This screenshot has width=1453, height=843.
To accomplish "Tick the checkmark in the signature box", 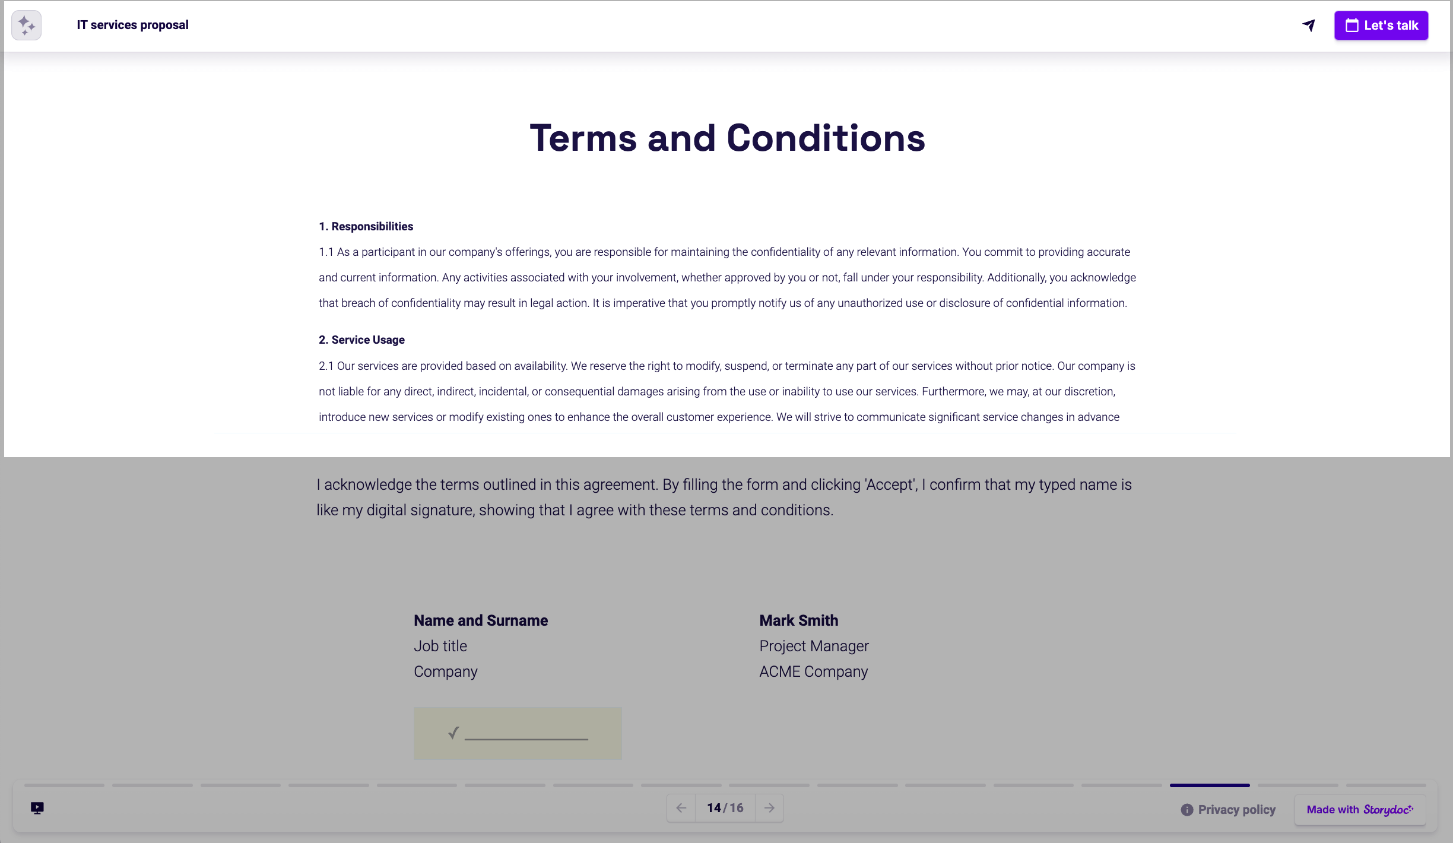I will [453, 734].
